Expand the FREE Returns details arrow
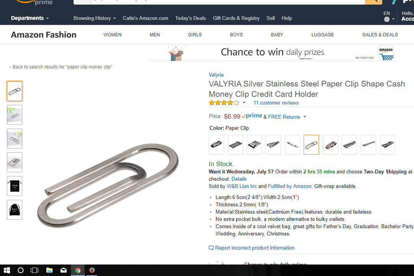Viewport: 414px width, 276px height. pos(304,117)
